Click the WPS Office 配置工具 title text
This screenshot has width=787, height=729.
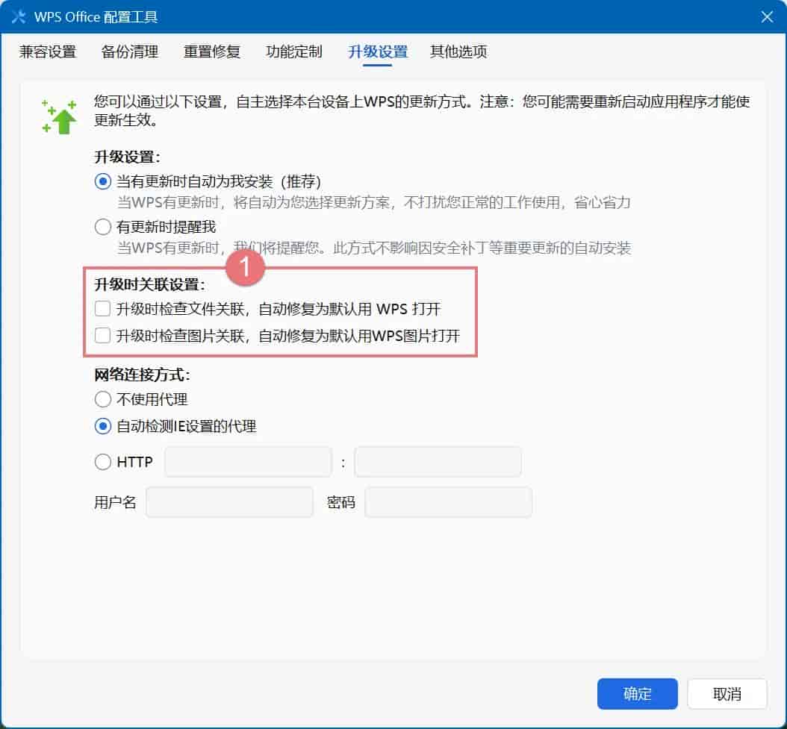pyautogui.click(x=96, y=17)
